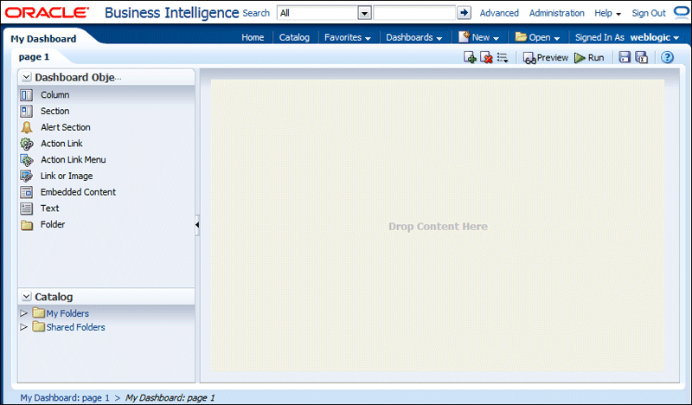Select the Text object icon
This screenshot has height=405, width=692.
point(27,209)
